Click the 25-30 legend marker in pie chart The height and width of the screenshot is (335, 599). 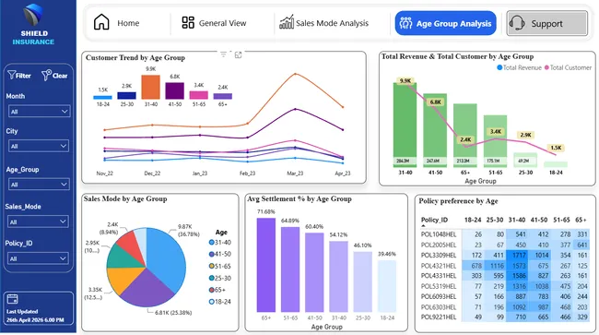coord(211,278)
